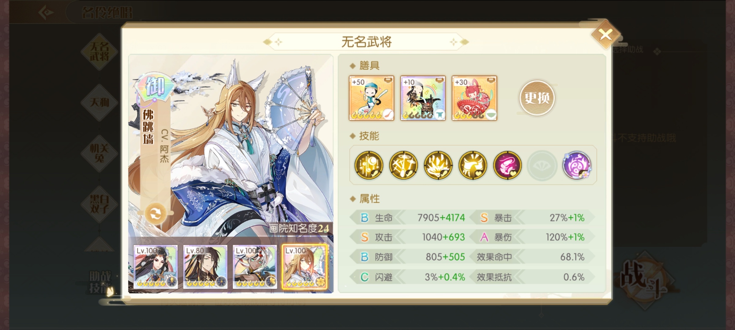Open the purple flower talent skill icon

pos(577,165)
